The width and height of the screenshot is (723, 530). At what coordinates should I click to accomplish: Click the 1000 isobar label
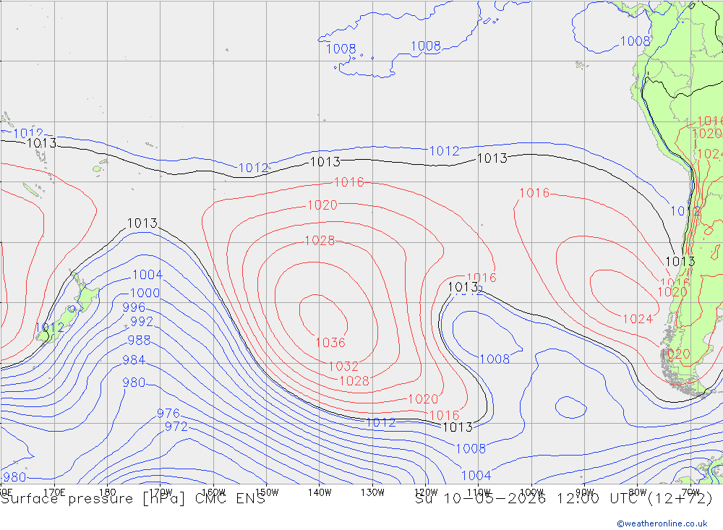coord(145,293)
